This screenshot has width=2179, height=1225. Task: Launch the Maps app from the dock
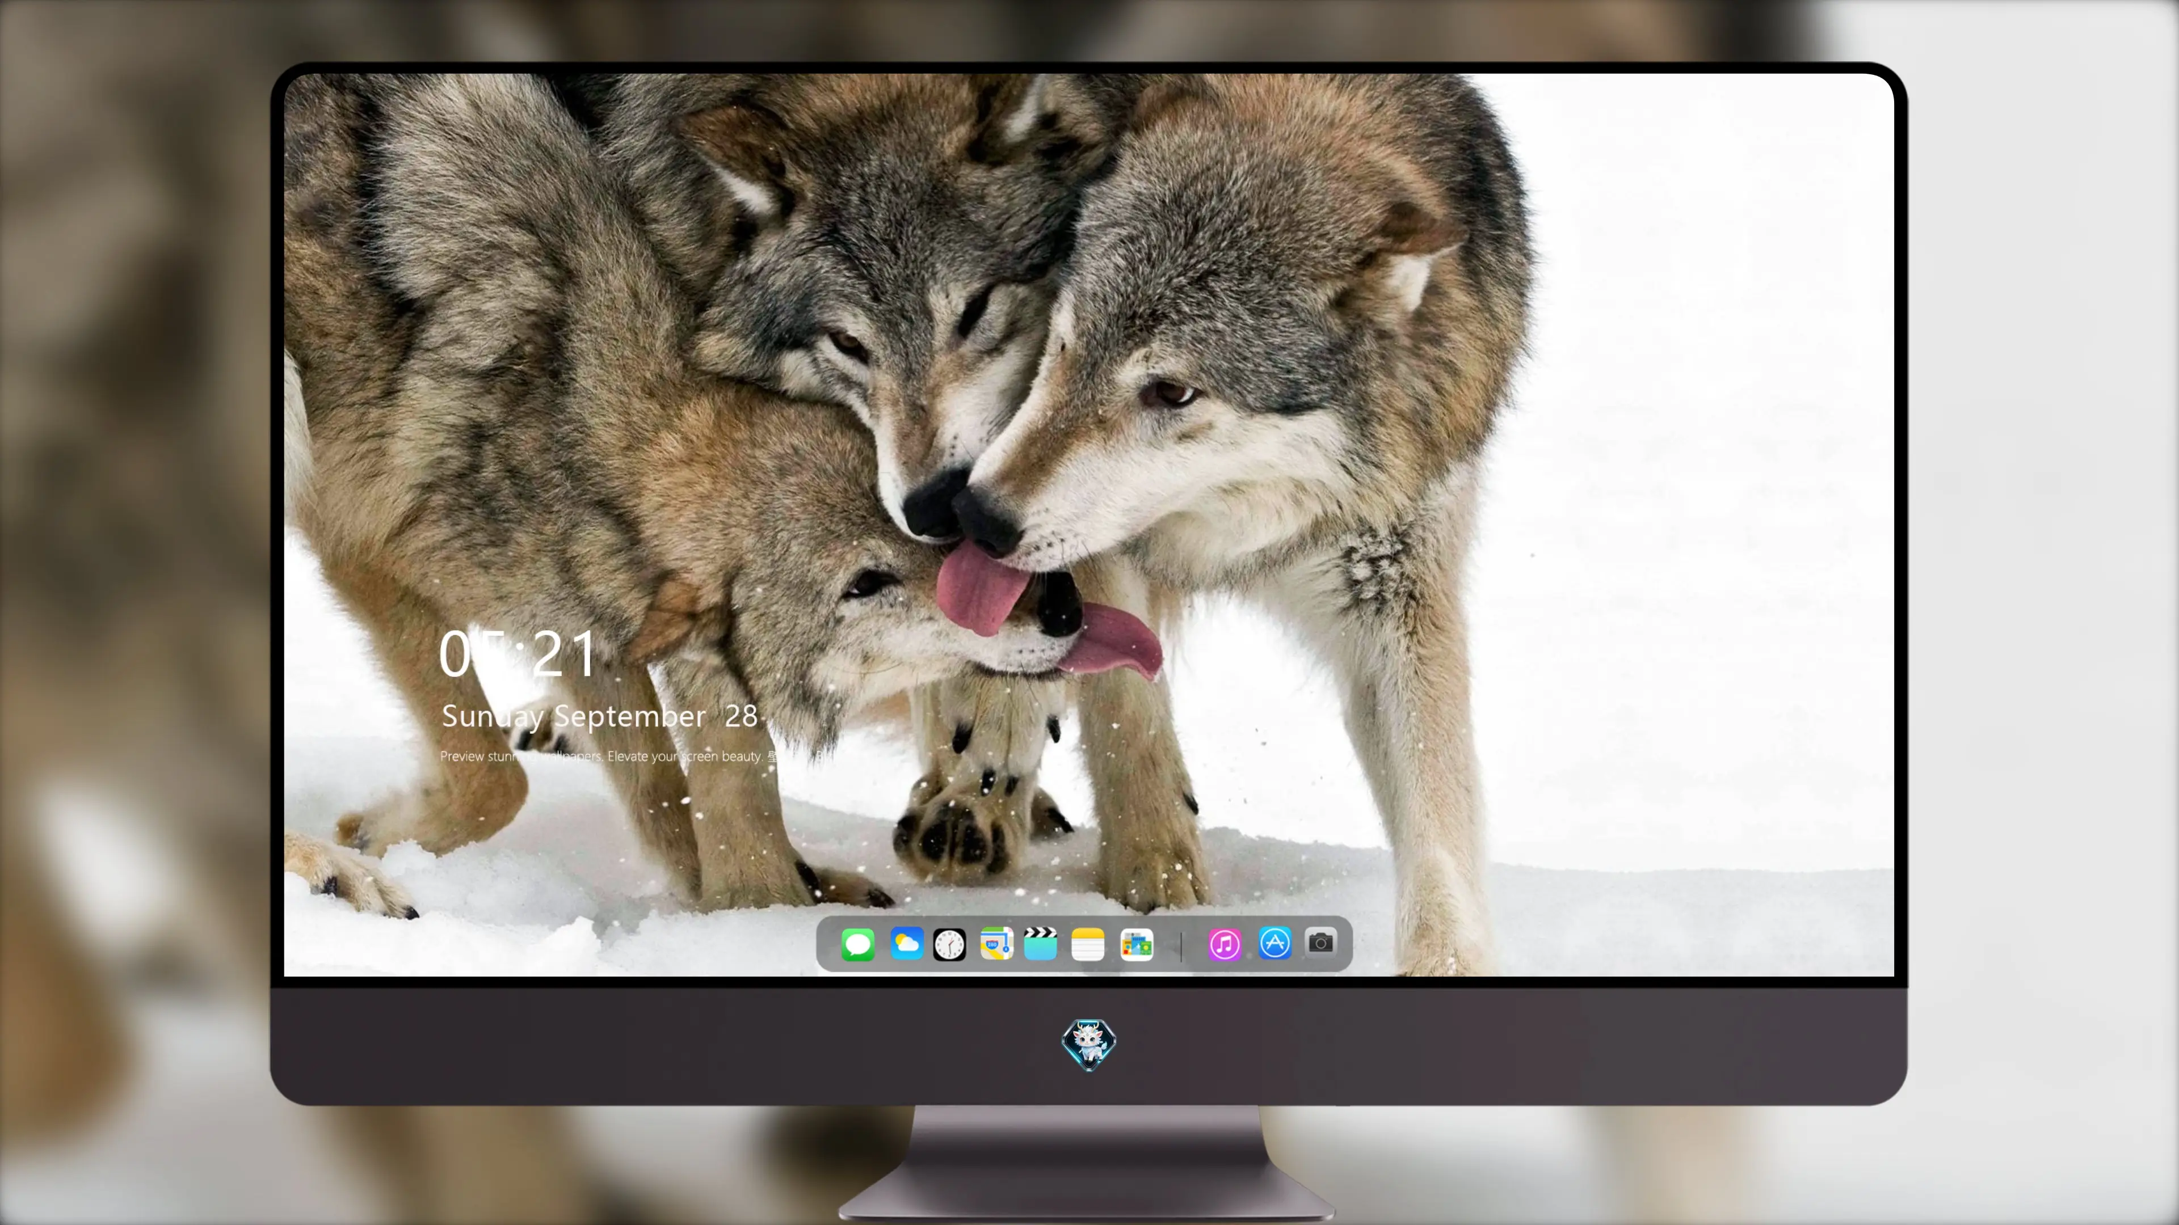click(996, 944)
